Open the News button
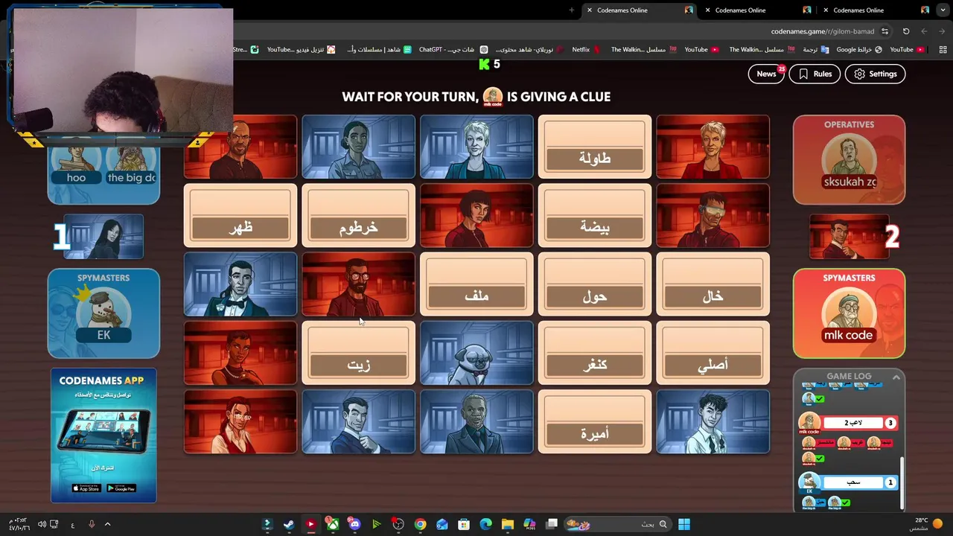 pyautogui.click(x=766, y=74)
